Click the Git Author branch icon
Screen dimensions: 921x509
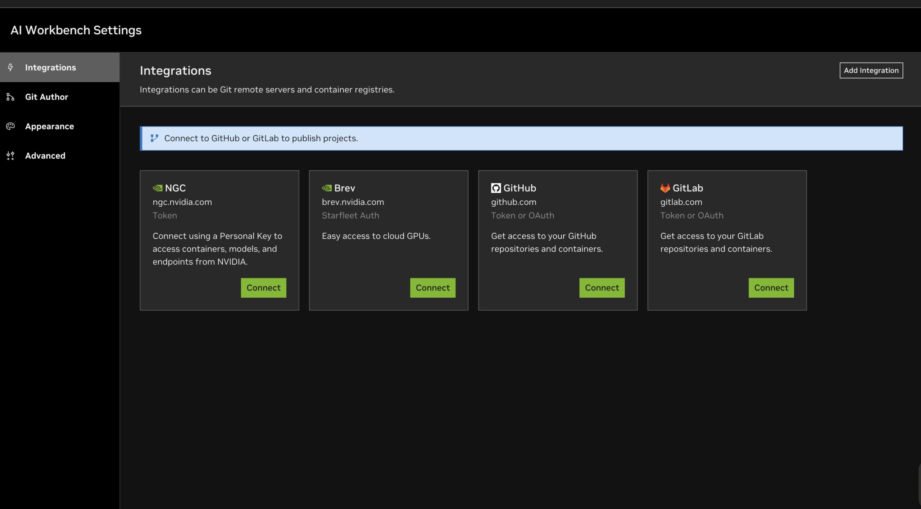(x=10, y=97)
